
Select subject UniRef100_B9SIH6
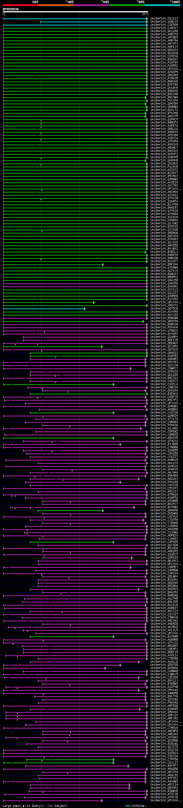[x=164, y=94]
